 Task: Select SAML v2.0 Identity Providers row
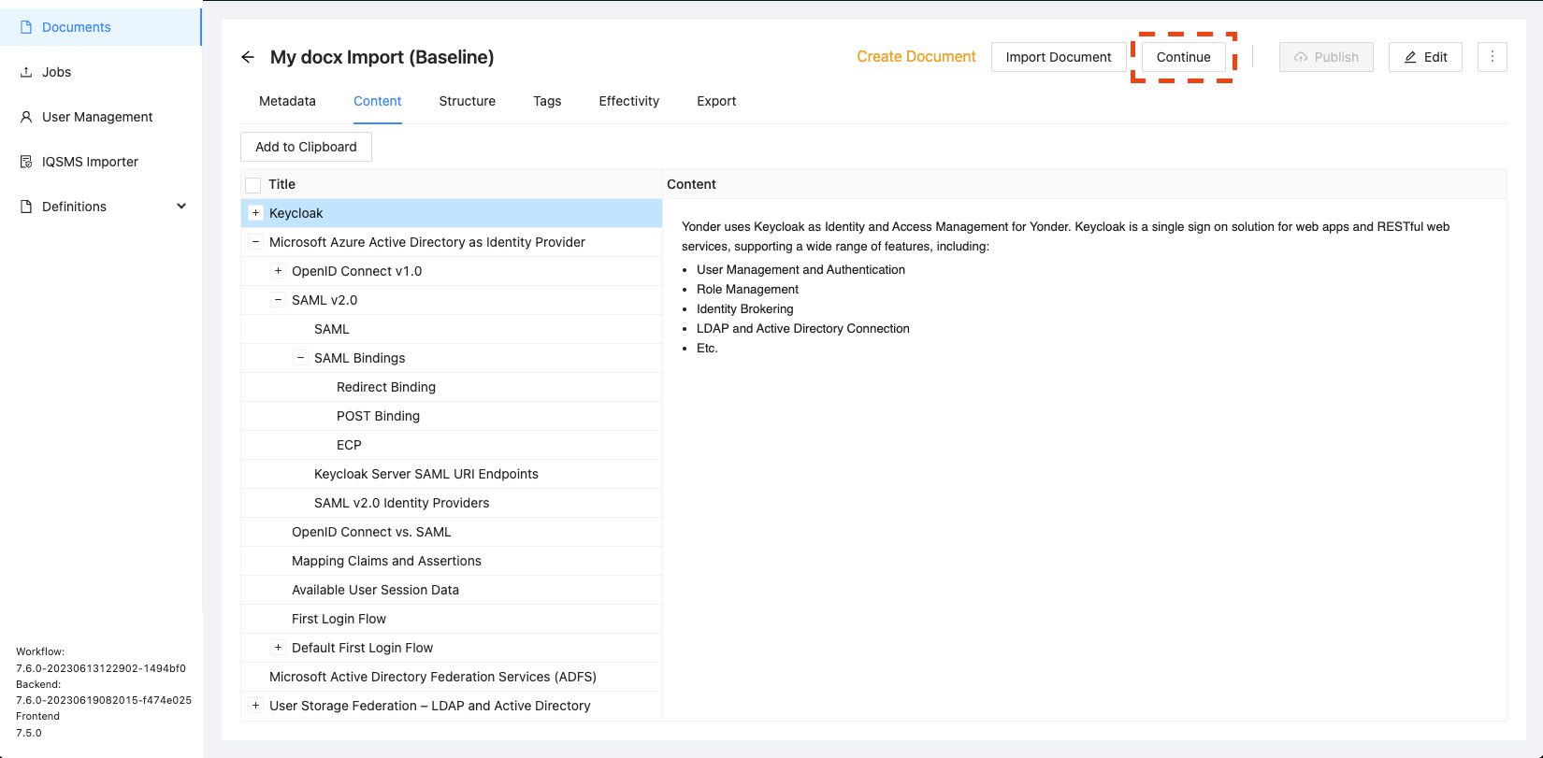point(452,503)
